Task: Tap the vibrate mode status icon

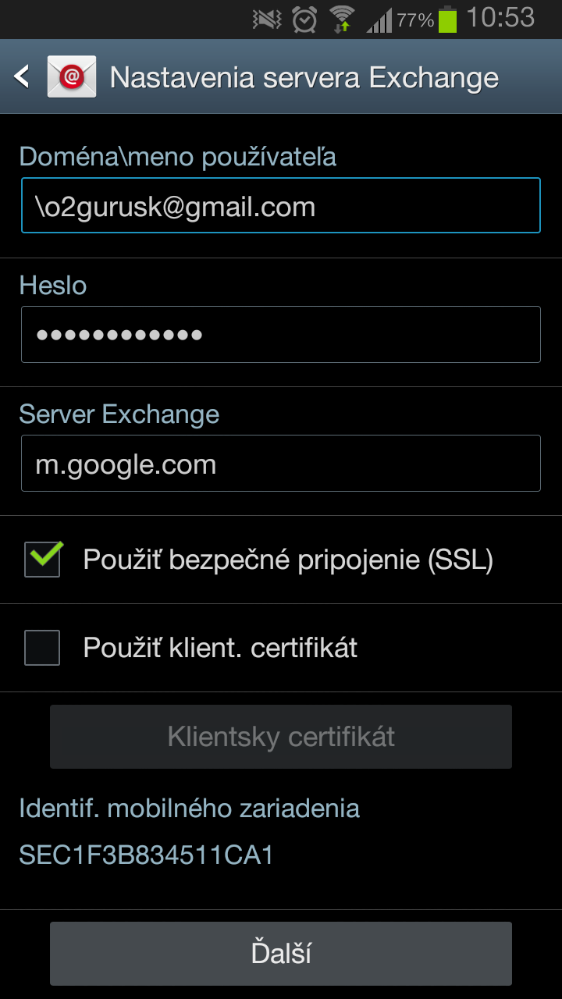Action: coord(268,20)
